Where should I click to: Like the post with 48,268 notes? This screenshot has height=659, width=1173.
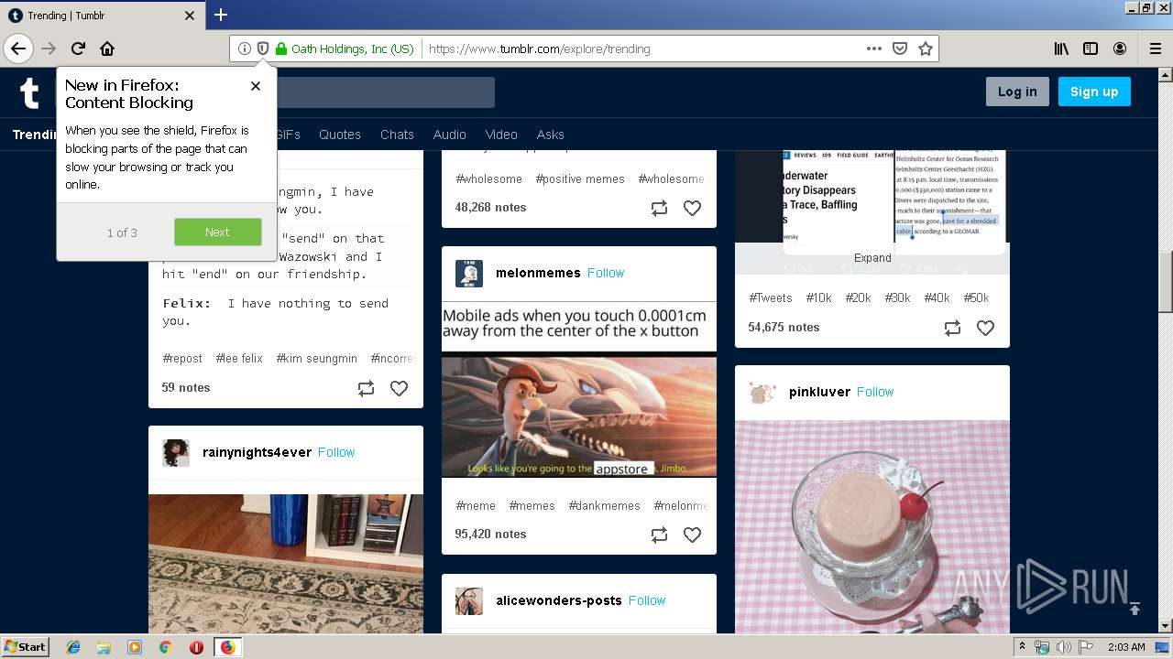pyautogui.click(x=692, y=208)
